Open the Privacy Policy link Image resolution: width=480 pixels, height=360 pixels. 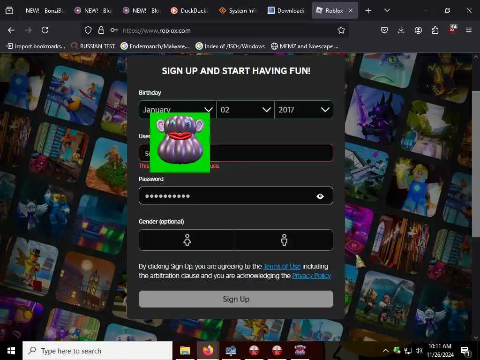[311, 276]
